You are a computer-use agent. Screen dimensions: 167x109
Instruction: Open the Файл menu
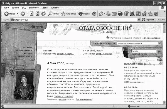point(7,8)
